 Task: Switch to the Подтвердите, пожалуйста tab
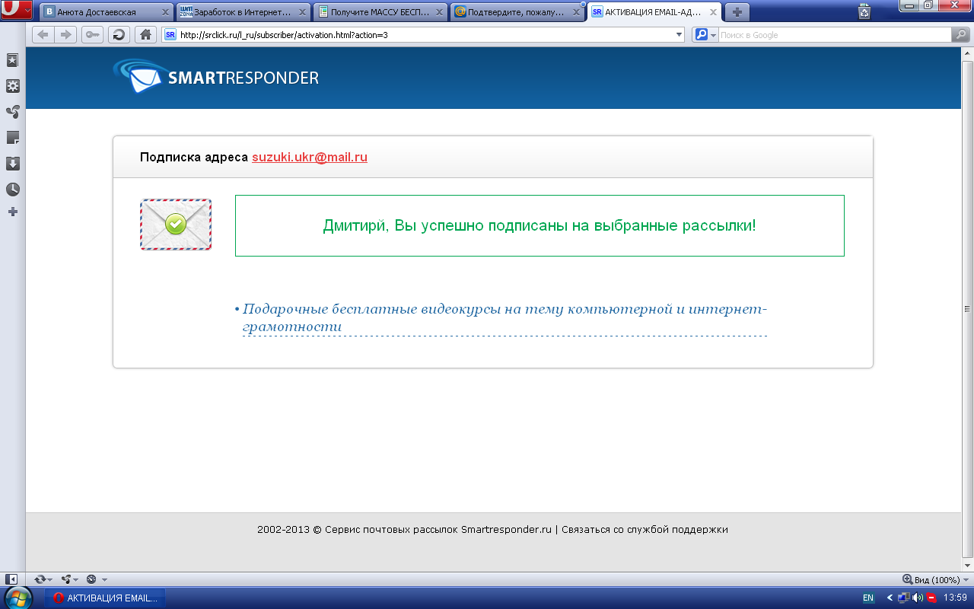pyautogui.click(x=516, y=12)
